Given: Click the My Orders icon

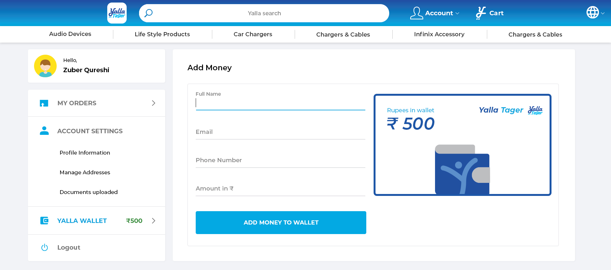Looking at the screenshot, I should (44, 103).
